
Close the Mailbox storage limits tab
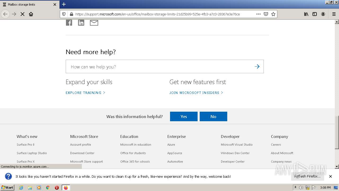click(55, 5)
